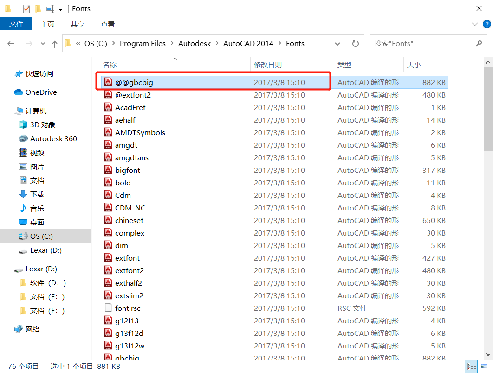Click the Autodesk breadcrumb
The height and width of the screenshot is (374, 493).
pos(195,43)
